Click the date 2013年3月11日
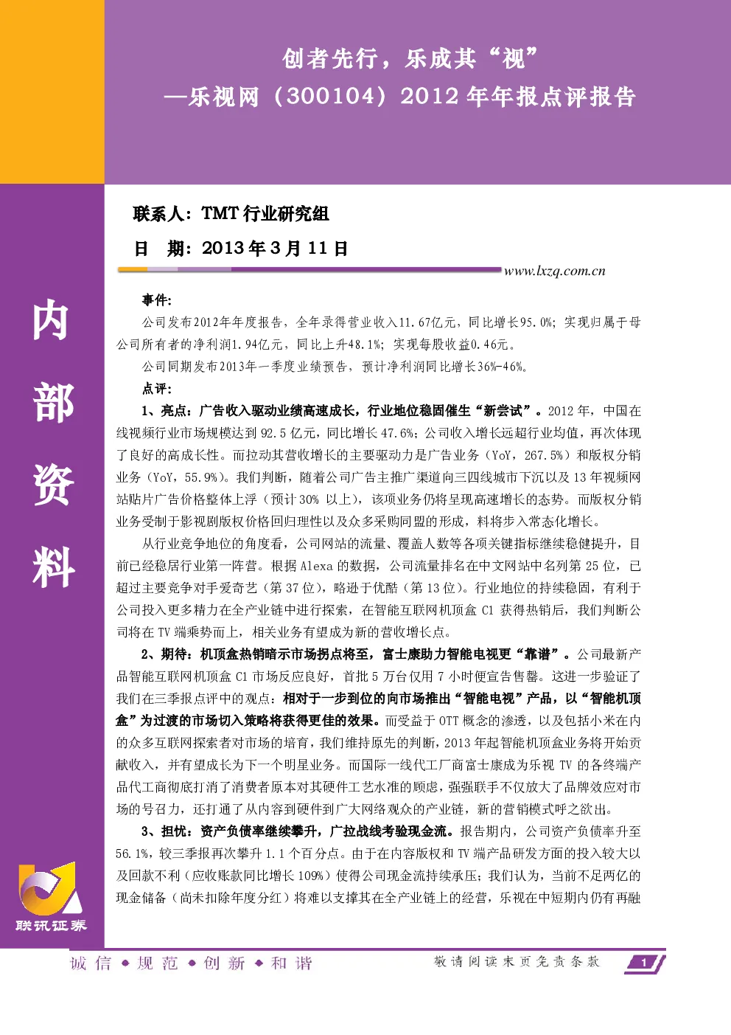Screen dimensions: 731x1035 [x=275, y=248]
